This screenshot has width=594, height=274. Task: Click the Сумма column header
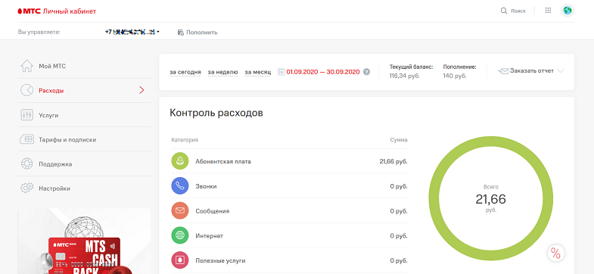(399, 140)
